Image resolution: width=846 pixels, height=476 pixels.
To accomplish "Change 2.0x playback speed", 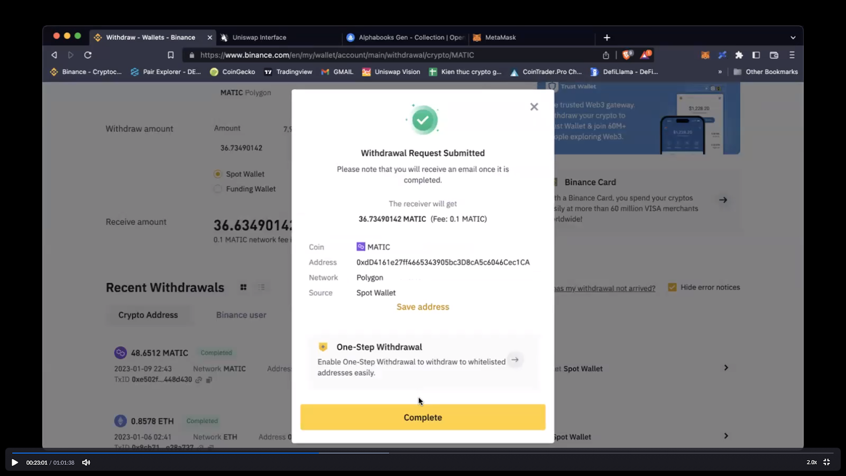I will 812,462.
